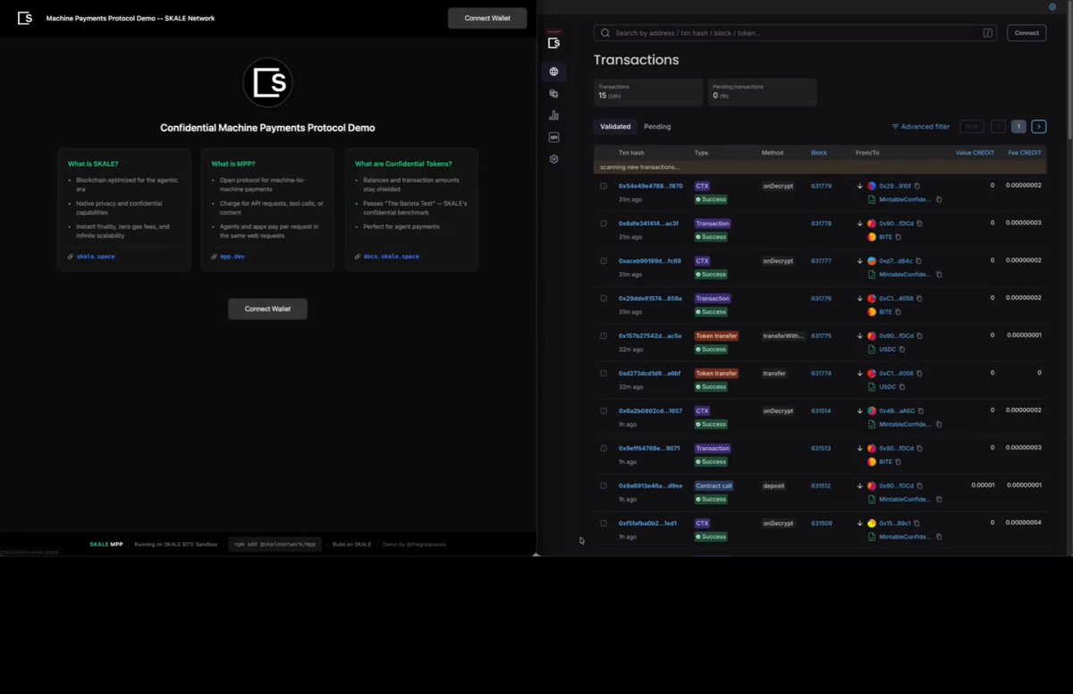Open docs.skale.space link
1073x694 pixels.
(392, 257)
